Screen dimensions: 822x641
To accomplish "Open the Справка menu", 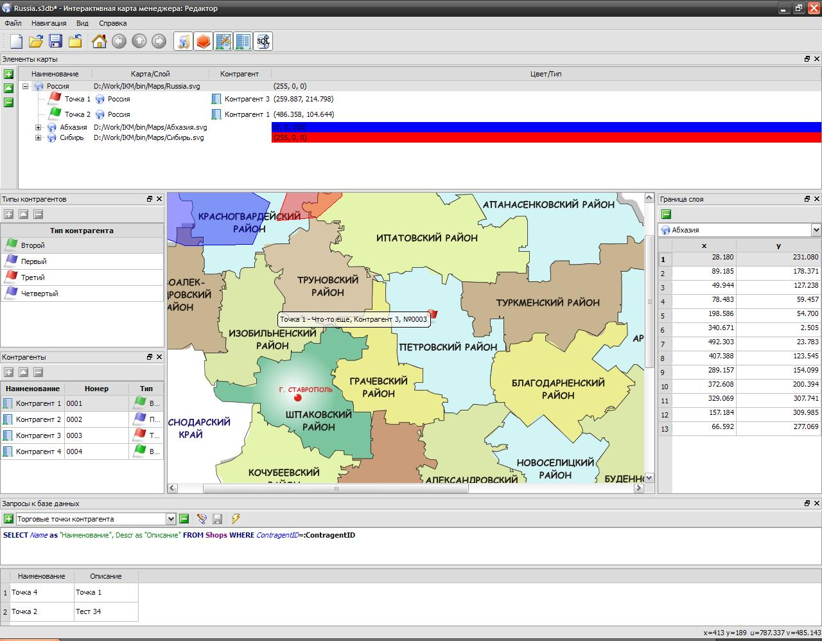I will point(112,23).
